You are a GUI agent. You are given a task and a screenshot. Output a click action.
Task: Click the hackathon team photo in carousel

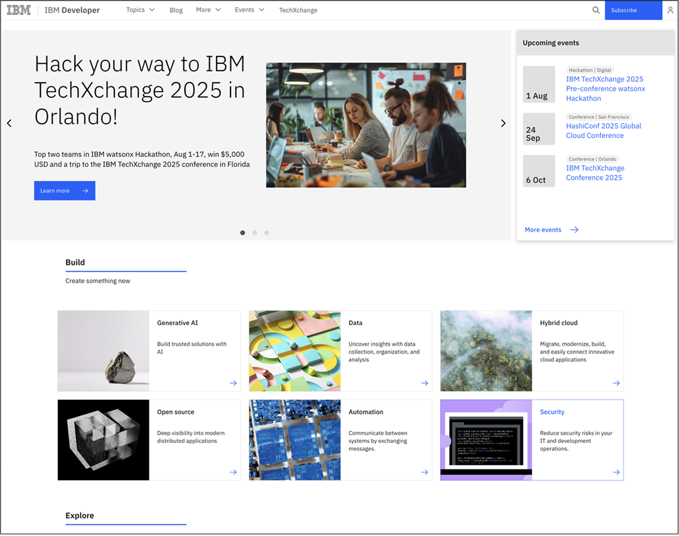(x=366, y=125)
